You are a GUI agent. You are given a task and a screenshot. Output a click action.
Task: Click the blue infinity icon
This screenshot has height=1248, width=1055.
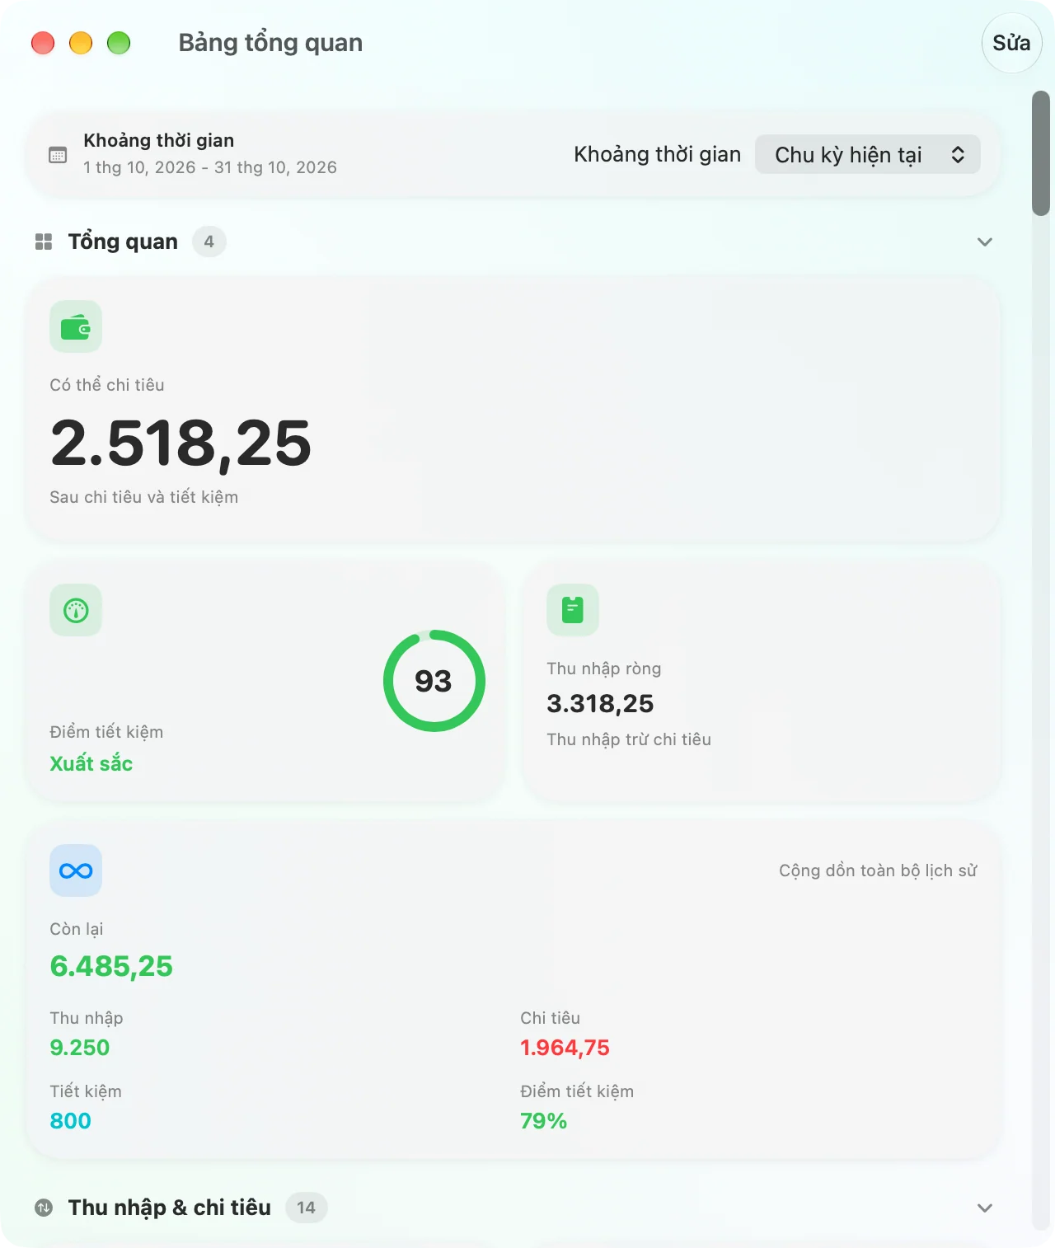tap(76, 870)
